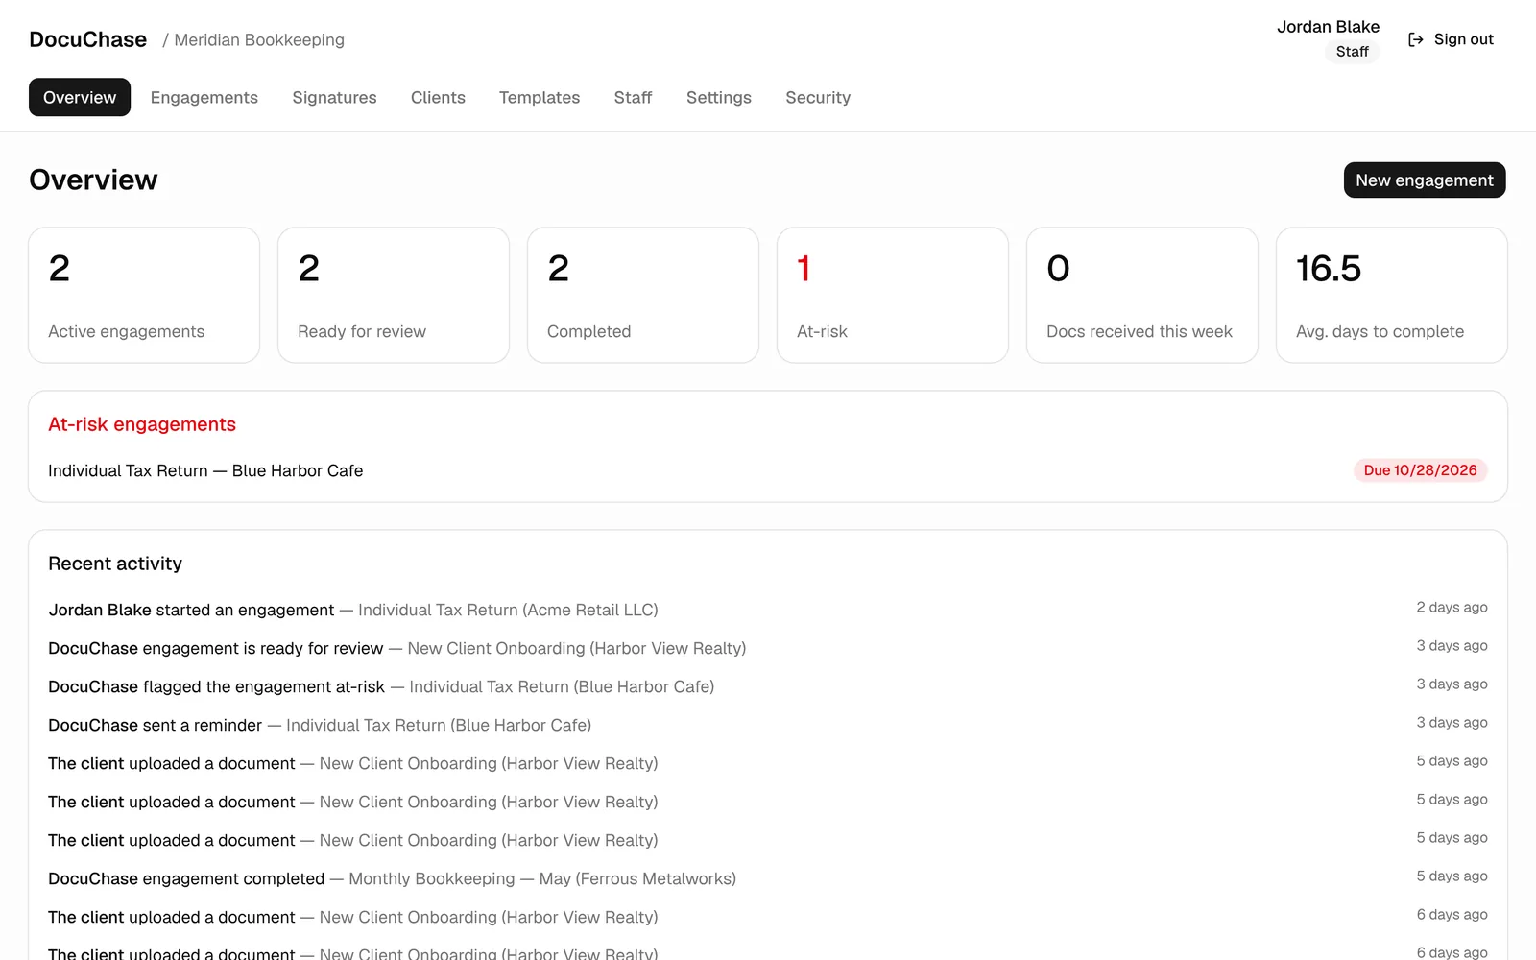The height and width of the screenshot is (960, 1536).
Task: Click the Staff role badge under Jordan Blake
Action: pos(1352,52)
